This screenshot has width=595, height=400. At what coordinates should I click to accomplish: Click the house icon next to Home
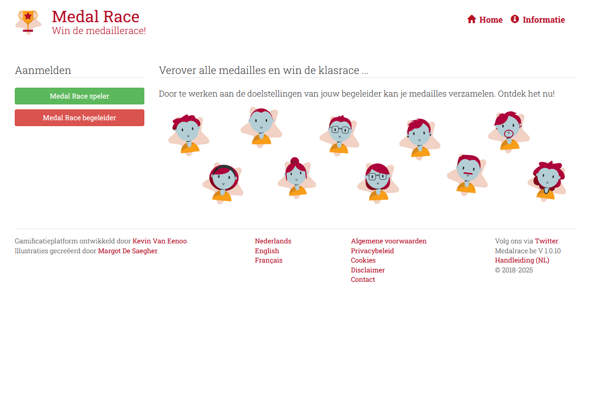tap(471, 19)
